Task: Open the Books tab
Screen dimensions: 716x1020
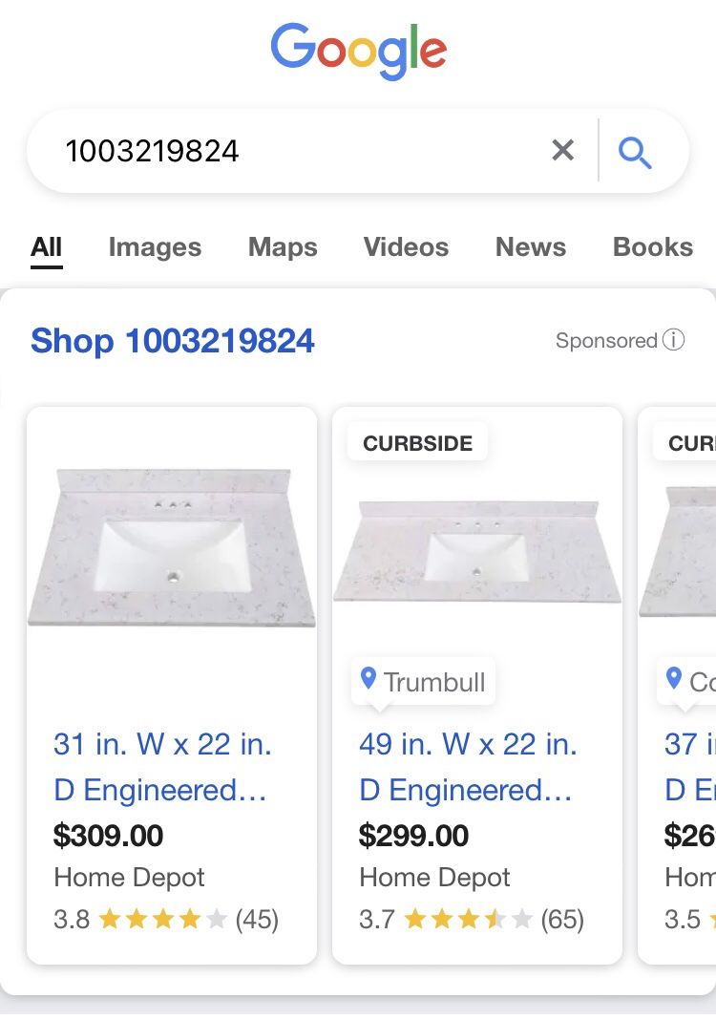Action: [653, 247]
